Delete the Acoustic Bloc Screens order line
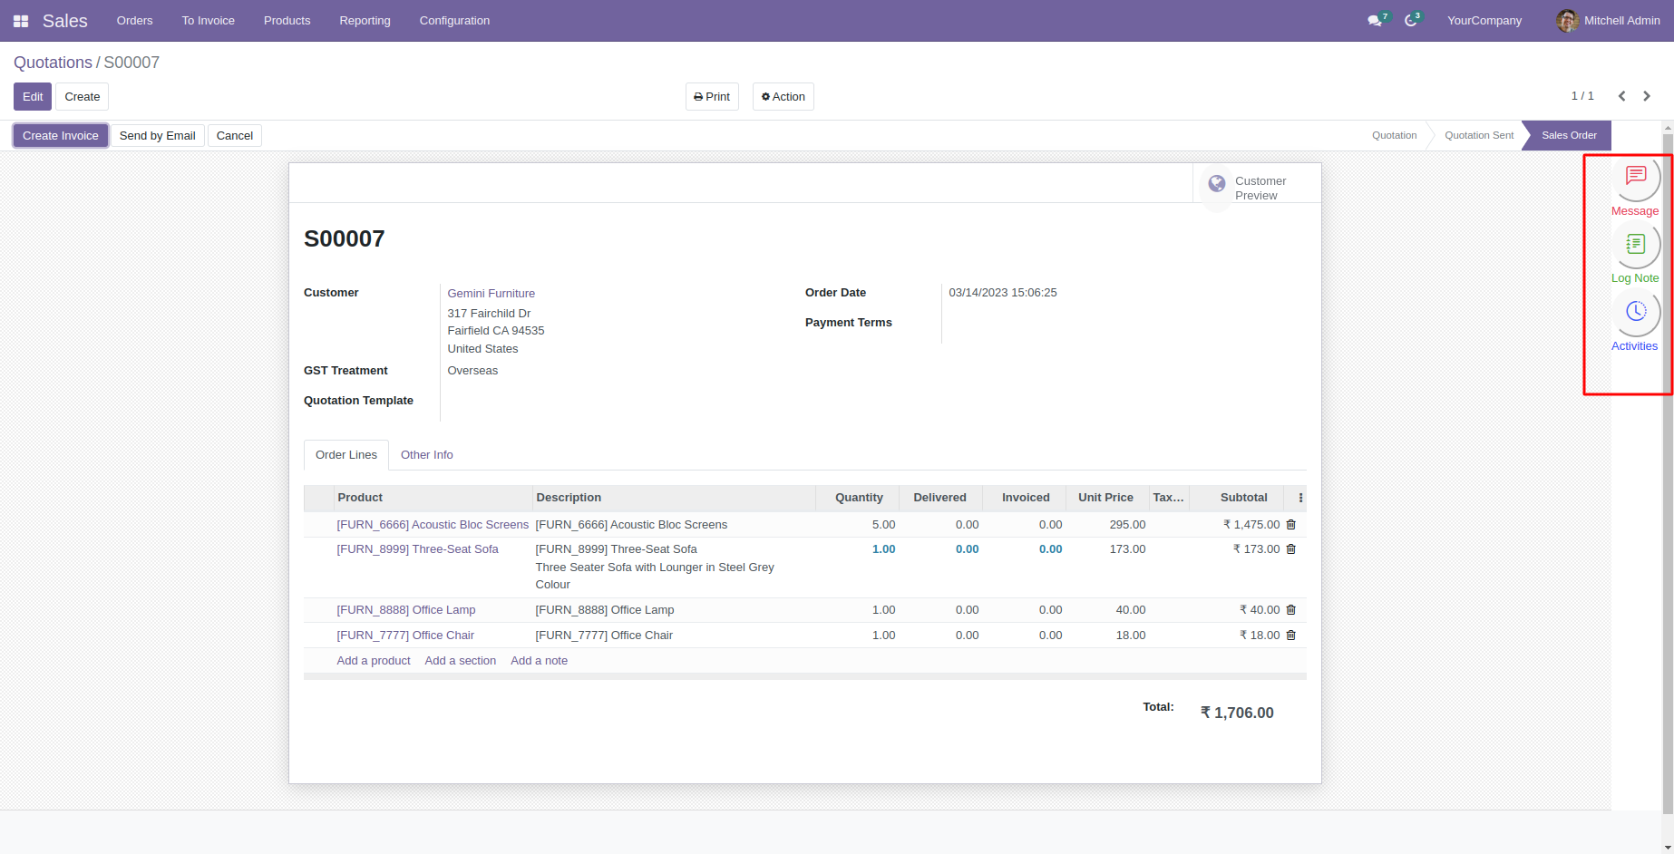Image resolution: width=1674 pixels, height=854 pixels. coord(1291,525)
